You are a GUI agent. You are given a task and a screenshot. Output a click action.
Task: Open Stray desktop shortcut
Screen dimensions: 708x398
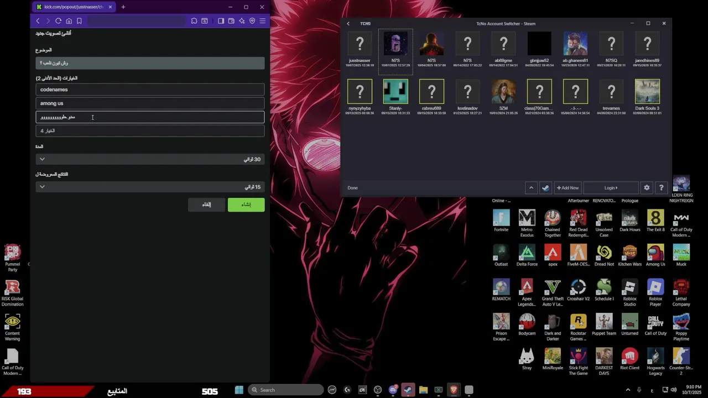coord(527,359)
